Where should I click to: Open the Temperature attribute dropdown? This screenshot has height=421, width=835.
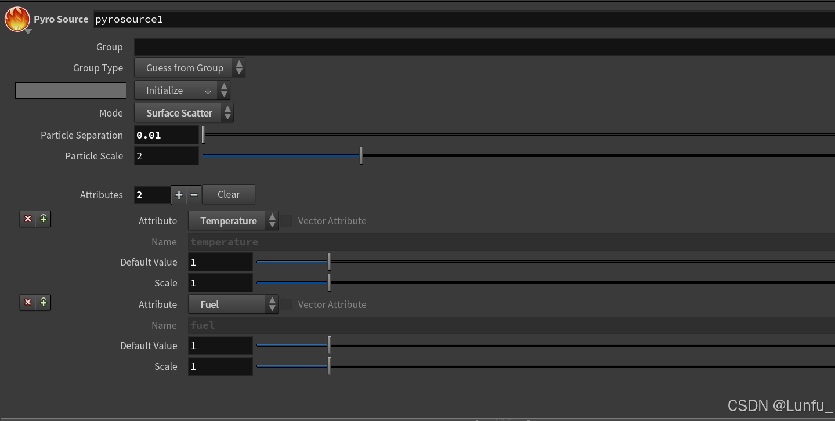[229, 221]
